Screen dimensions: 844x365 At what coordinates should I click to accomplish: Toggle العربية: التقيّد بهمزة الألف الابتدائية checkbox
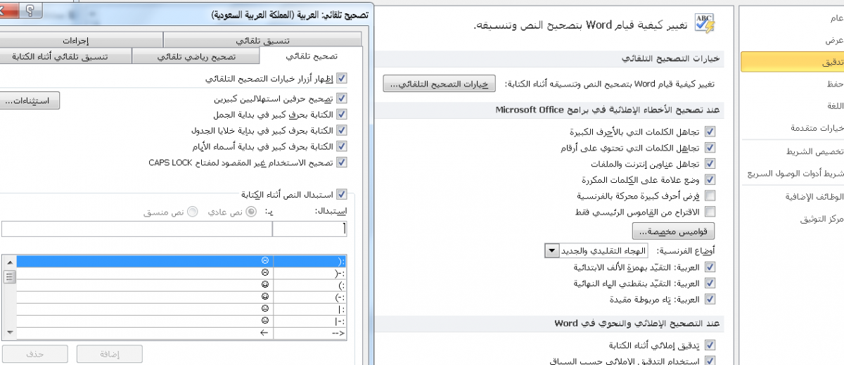(x=710, y=267)
